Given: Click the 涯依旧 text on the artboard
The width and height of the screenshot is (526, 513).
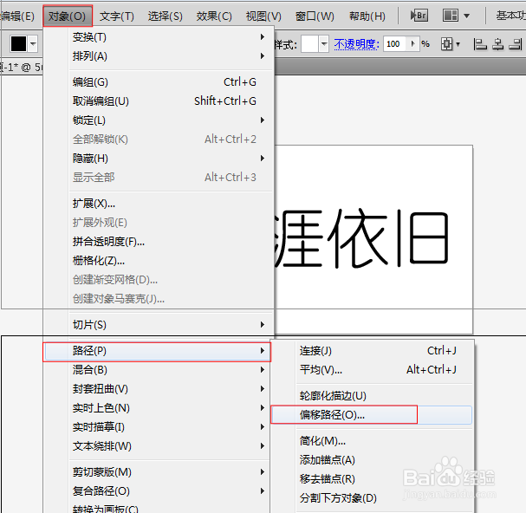Looking at the screenshot, I should 361,238.
